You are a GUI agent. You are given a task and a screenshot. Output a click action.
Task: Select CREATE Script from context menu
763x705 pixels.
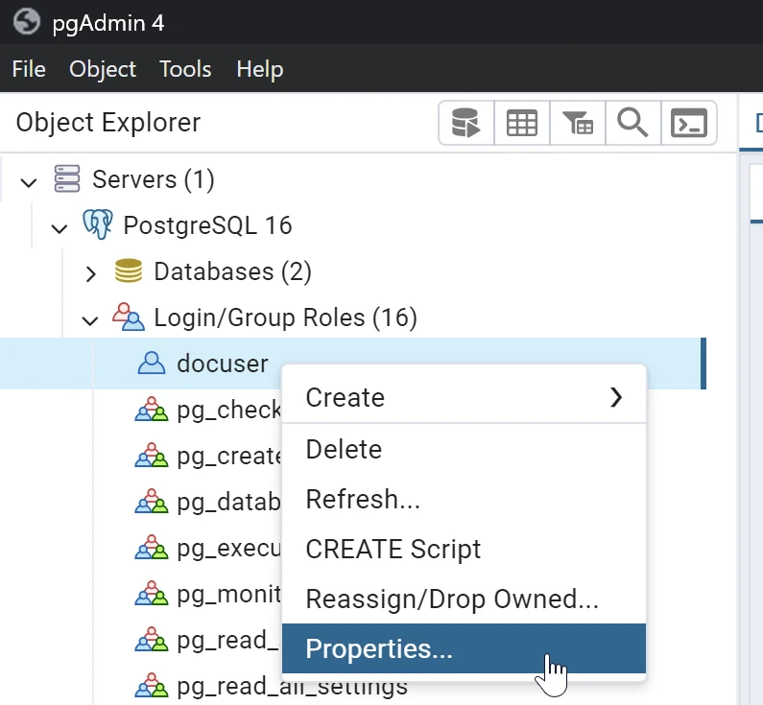tap(393, 550)
